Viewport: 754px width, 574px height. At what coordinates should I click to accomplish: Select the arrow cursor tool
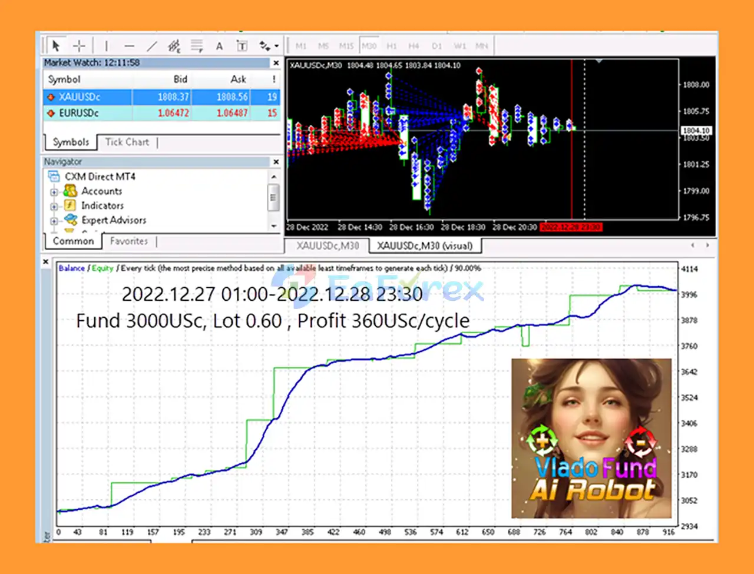click(x=56, y=46)
